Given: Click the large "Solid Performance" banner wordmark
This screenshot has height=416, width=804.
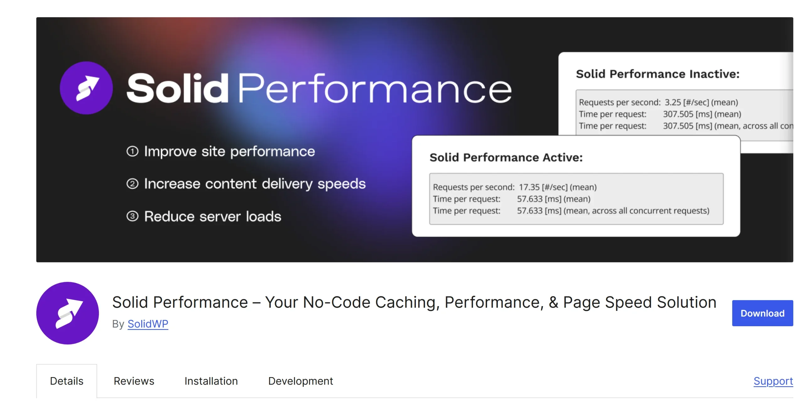Looking at the screenshot, I should [x=319, y=88].
